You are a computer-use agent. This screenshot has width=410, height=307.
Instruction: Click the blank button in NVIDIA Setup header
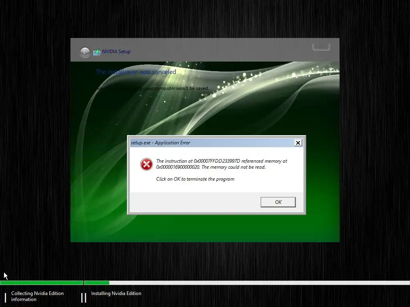click(321, 47)
